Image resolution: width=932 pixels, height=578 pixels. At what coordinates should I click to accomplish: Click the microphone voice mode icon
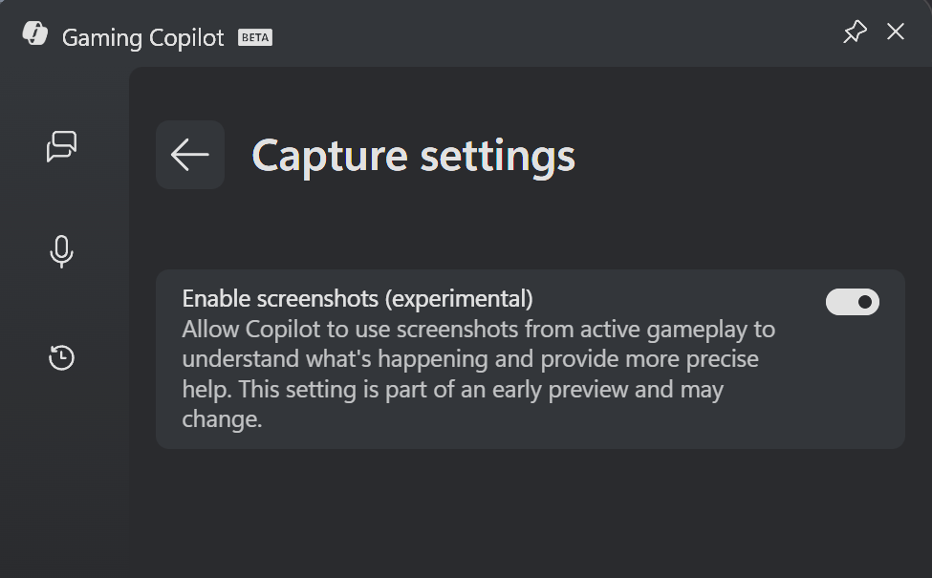(61, 252)
